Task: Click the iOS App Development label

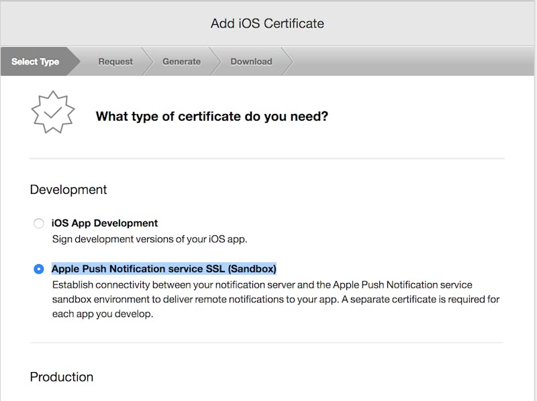Action: (x=105, y=223)
